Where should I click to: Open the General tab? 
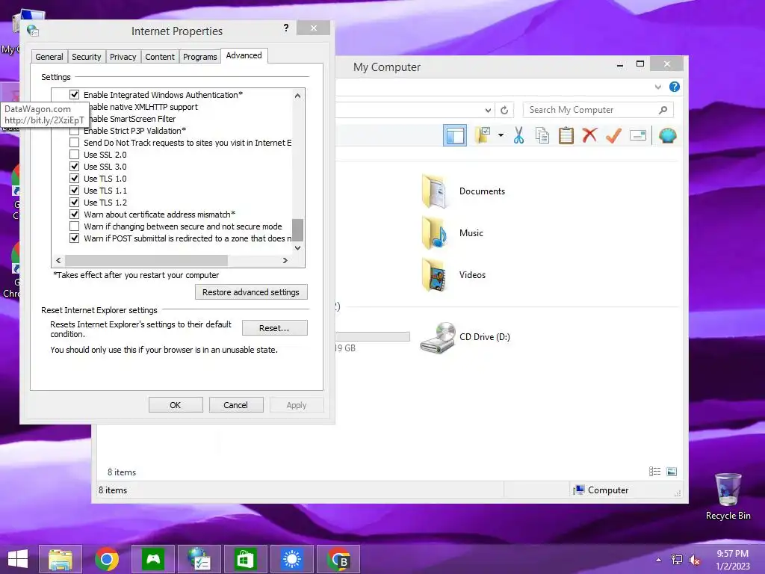tap(49, 57)
